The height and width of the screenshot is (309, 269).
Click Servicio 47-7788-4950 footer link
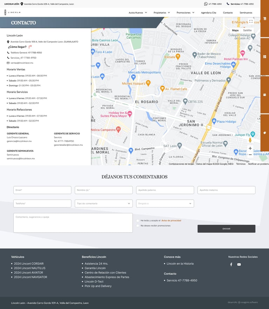coord(182,280)
